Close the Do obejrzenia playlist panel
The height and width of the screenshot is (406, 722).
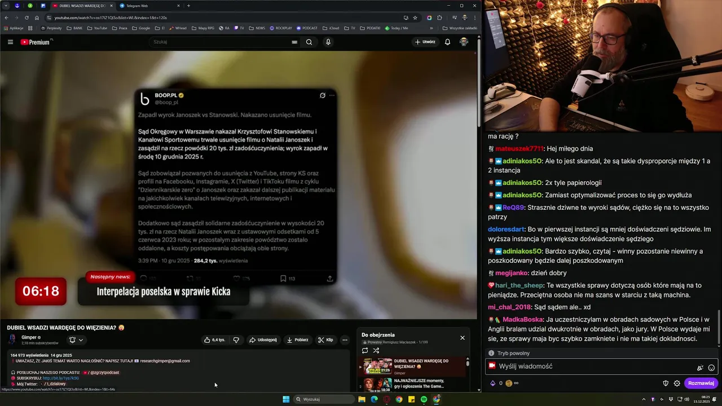[x=463, y=338]
